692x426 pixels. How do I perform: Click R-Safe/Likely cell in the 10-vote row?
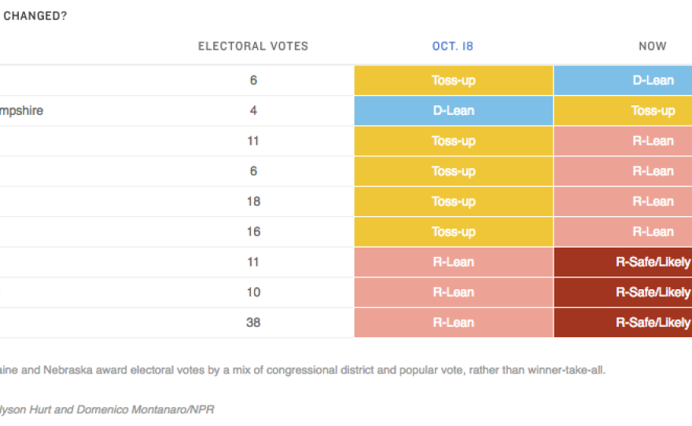[623, 292]
